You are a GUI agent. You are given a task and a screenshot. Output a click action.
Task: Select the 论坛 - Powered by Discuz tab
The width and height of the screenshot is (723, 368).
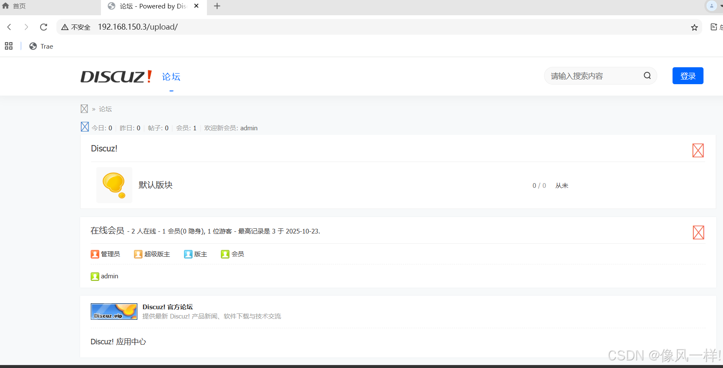pos(154,6)
